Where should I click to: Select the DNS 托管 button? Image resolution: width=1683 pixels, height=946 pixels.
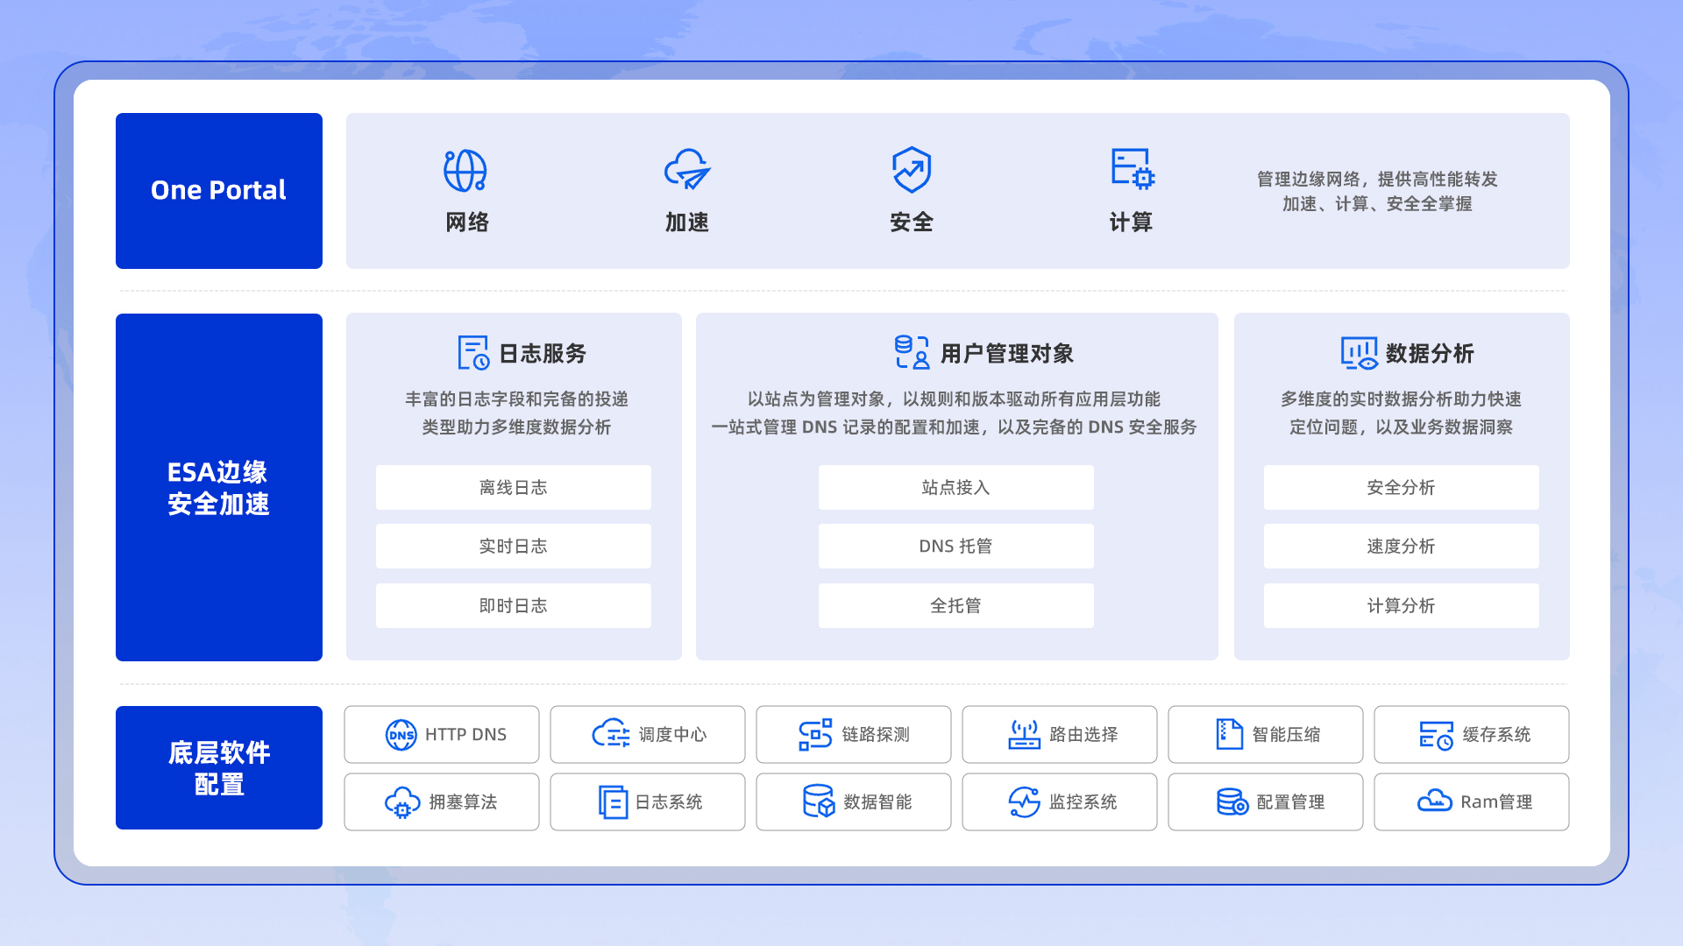click(x=955, y=546)
